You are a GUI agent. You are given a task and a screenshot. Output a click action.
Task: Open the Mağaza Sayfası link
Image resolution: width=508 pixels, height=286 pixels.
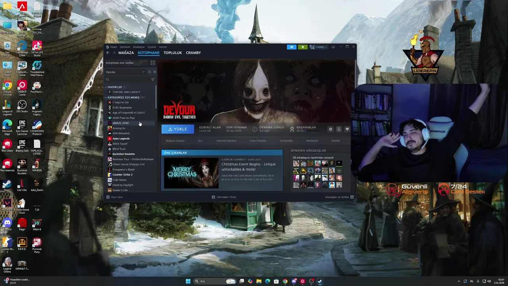(175, 141)
